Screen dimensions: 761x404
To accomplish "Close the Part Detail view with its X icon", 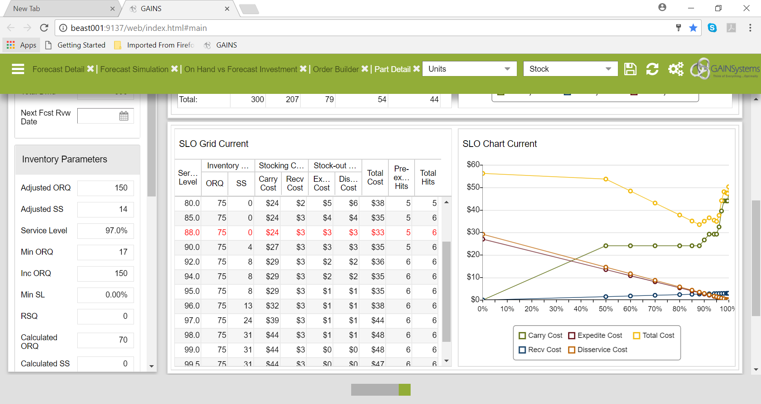I will coord(417,69).
